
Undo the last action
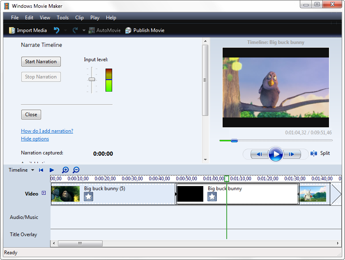point(57,30)
